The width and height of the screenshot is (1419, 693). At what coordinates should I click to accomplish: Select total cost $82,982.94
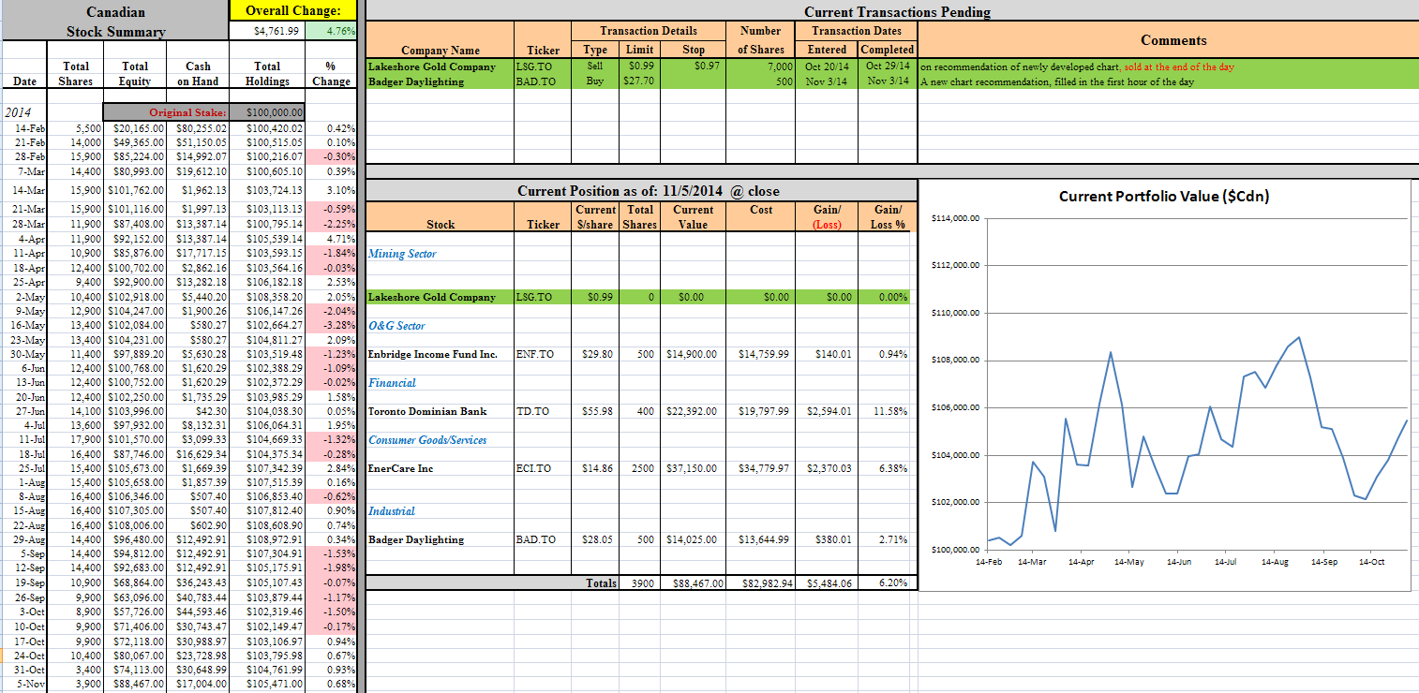762,582
